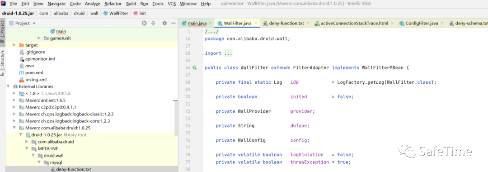Viewport: 488px width, 172px height.
Task: Open the Z: Structure tool window stripe
Action: (x=3, y=61)
